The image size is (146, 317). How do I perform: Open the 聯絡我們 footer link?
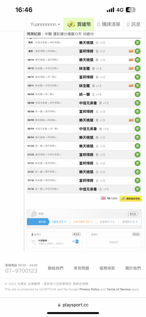pyautogui.click(x=56, y=268)
